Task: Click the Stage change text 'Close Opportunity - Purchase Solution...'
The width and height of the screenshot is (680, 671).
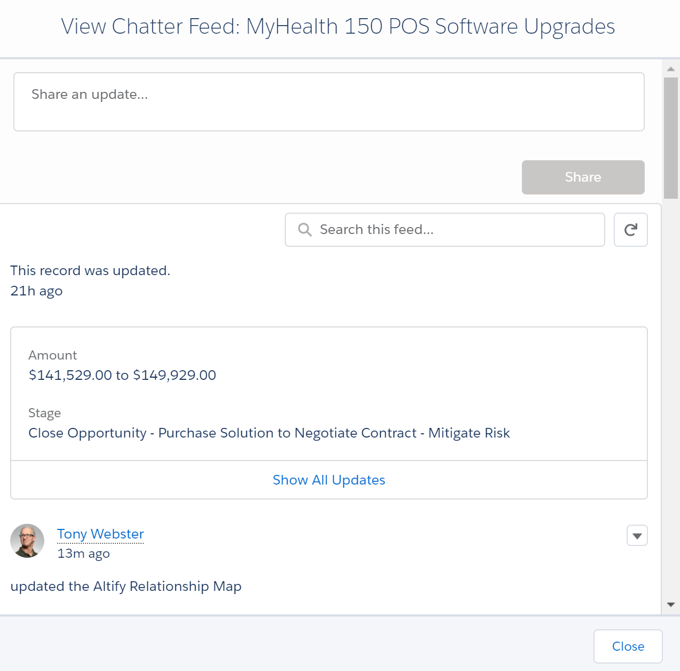Action: click(269, 433)
